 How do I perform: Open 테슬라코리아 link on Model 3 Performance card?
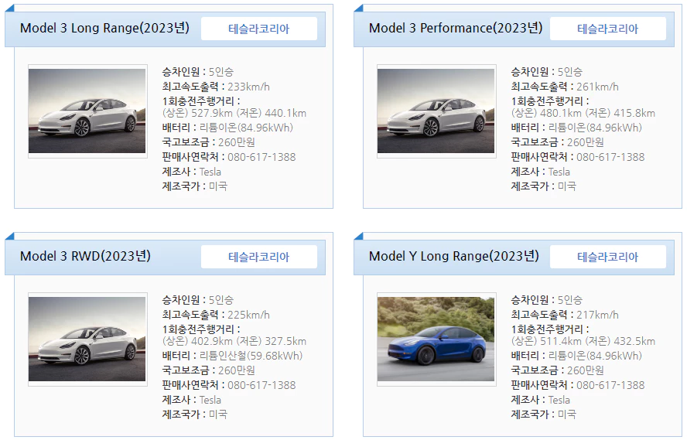[607, 29]
